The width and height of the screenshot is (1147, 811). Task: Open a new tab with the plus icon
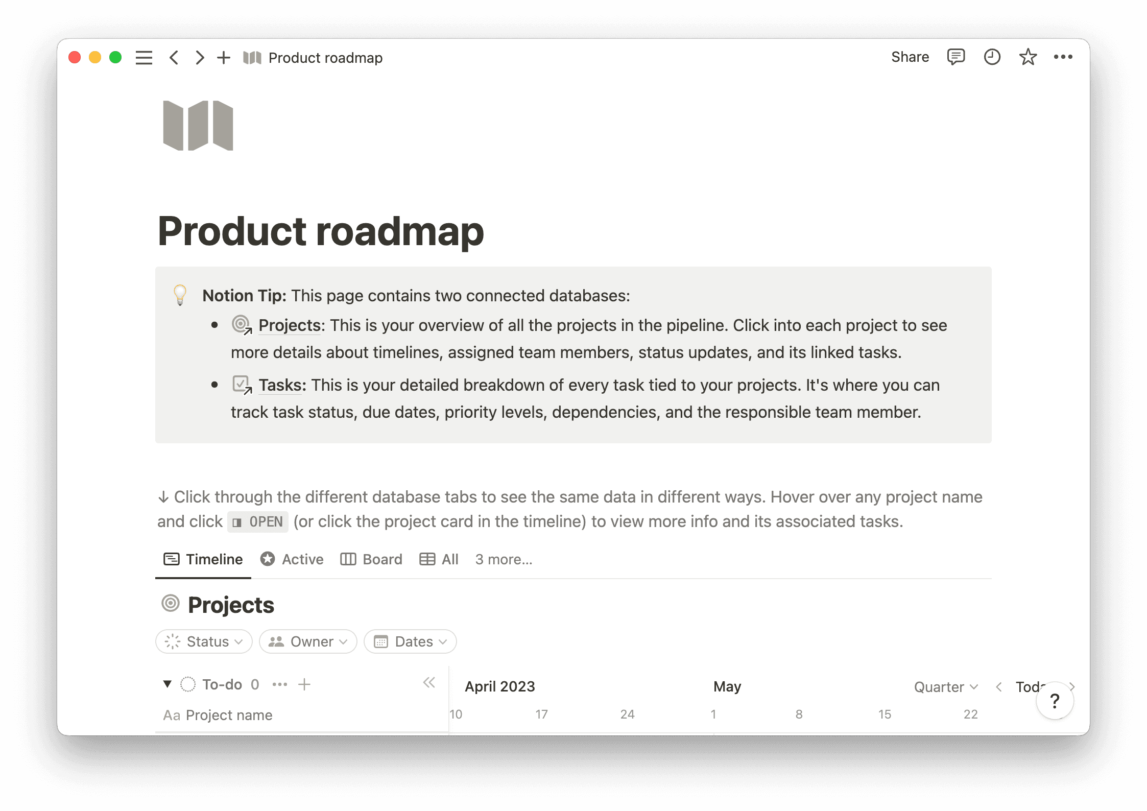(x=223, y=57)
